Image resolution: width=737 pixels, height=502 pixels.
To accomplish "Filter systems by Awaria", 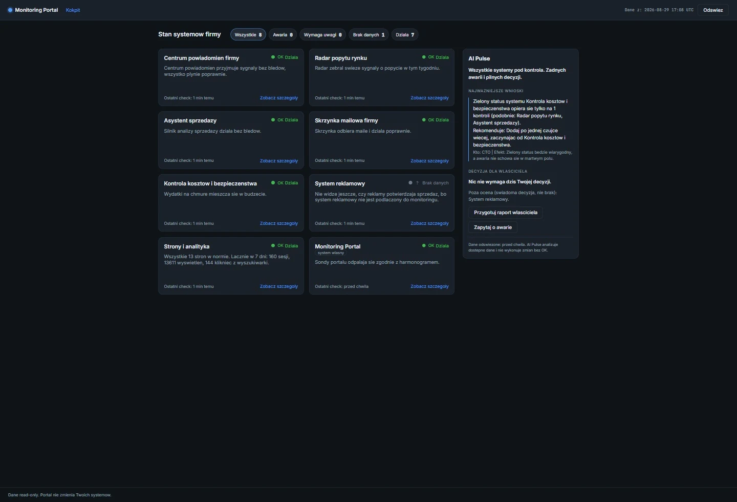I will click(x=283, y=35).
